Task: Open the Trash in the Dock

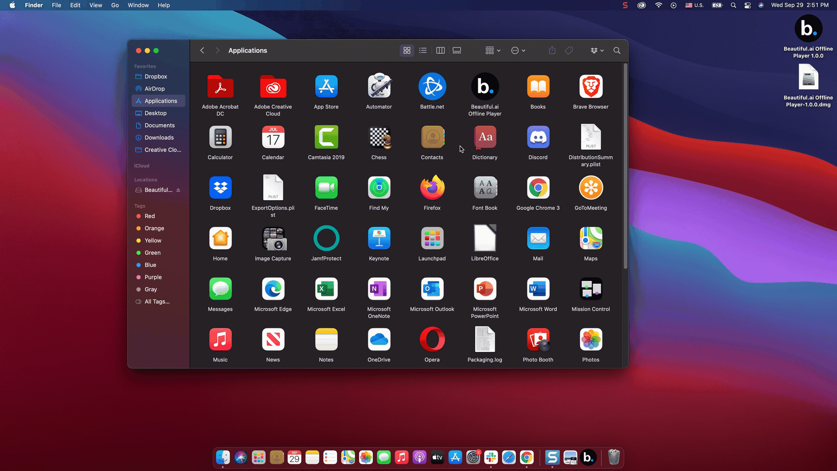Action: coord(613,457)
